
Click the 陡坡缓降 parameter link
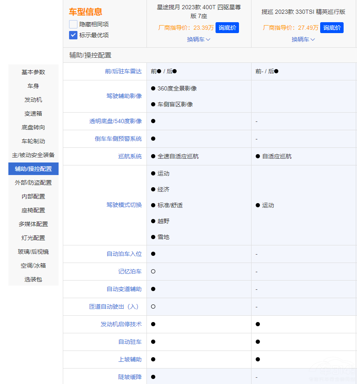coord(130,377)
